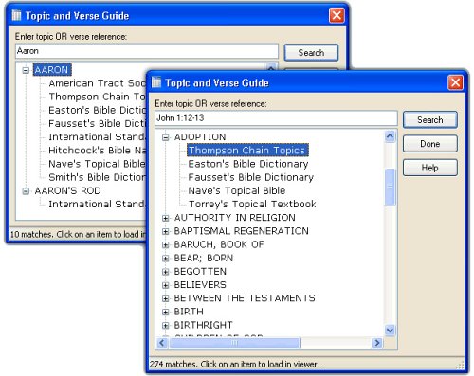This screenshot has width=474, height=376.
Task: Click Search button in the Aaron window
Action: [311, 53]
